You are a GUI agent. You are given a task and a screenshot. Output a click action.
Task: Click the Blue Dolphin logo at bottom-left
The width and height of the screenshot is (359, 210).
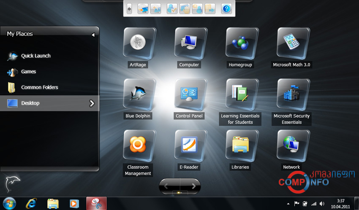[12, 184]
